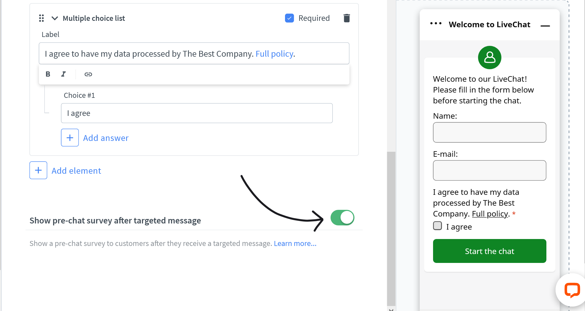This screenshot has width=585, height=311.
Task: Collapse the Multiple choice list panel
Action: coord(54,18)
